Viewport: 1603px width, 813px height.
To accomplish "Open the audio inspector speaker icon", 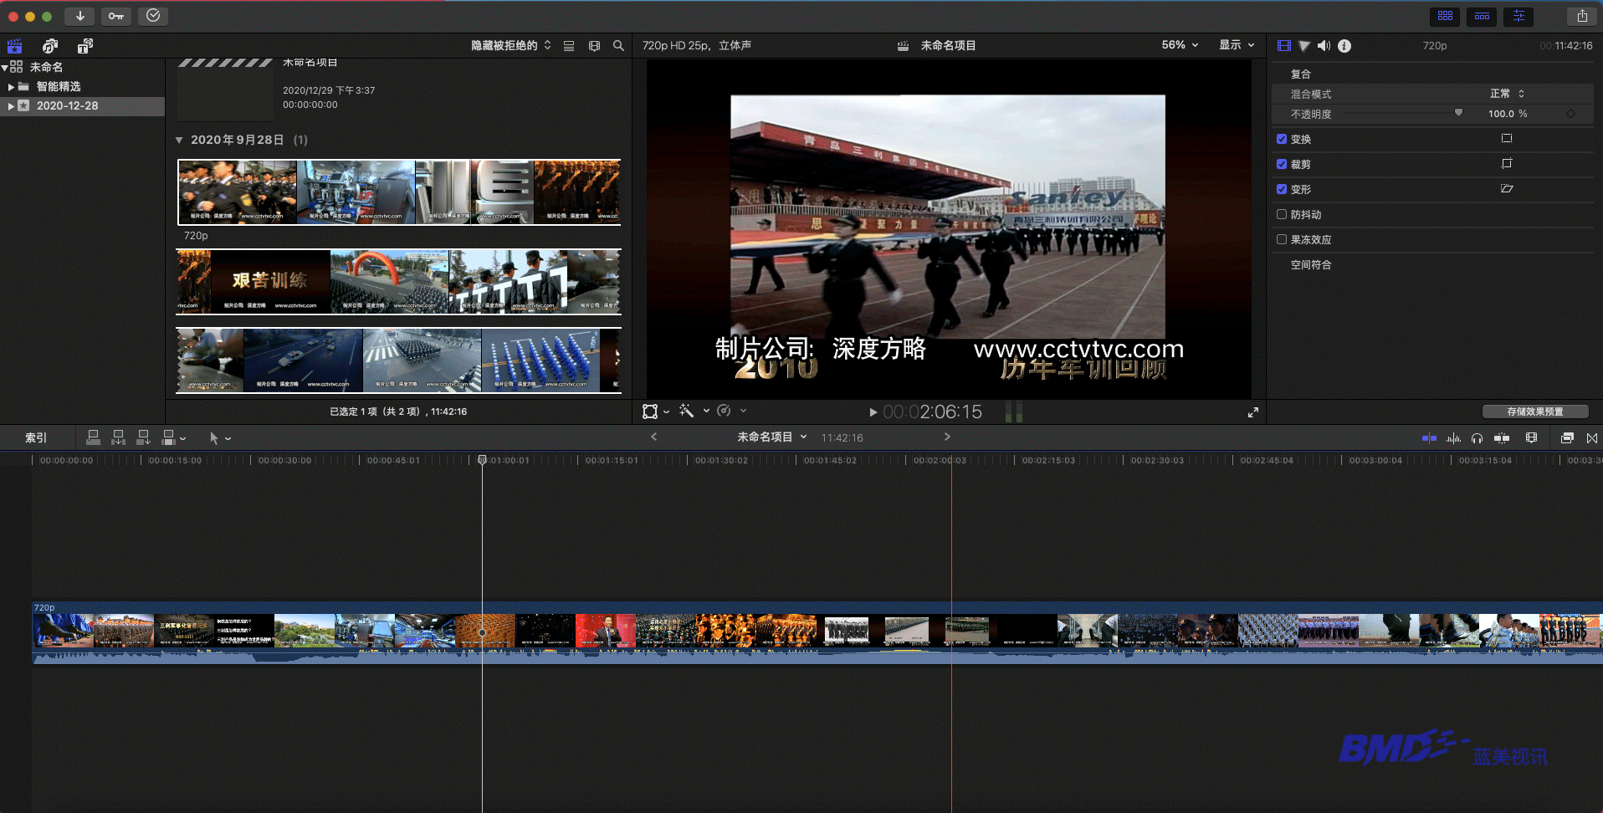I will 1324,46.
